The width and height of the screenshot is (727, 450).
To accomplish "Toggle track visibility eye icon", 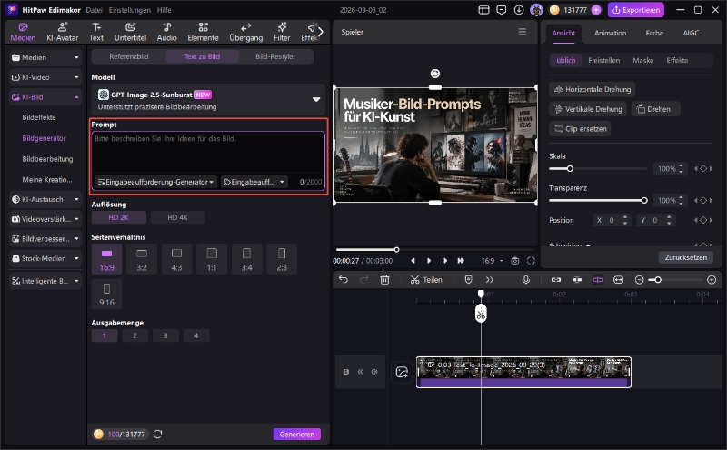I will tap(360, 372).
